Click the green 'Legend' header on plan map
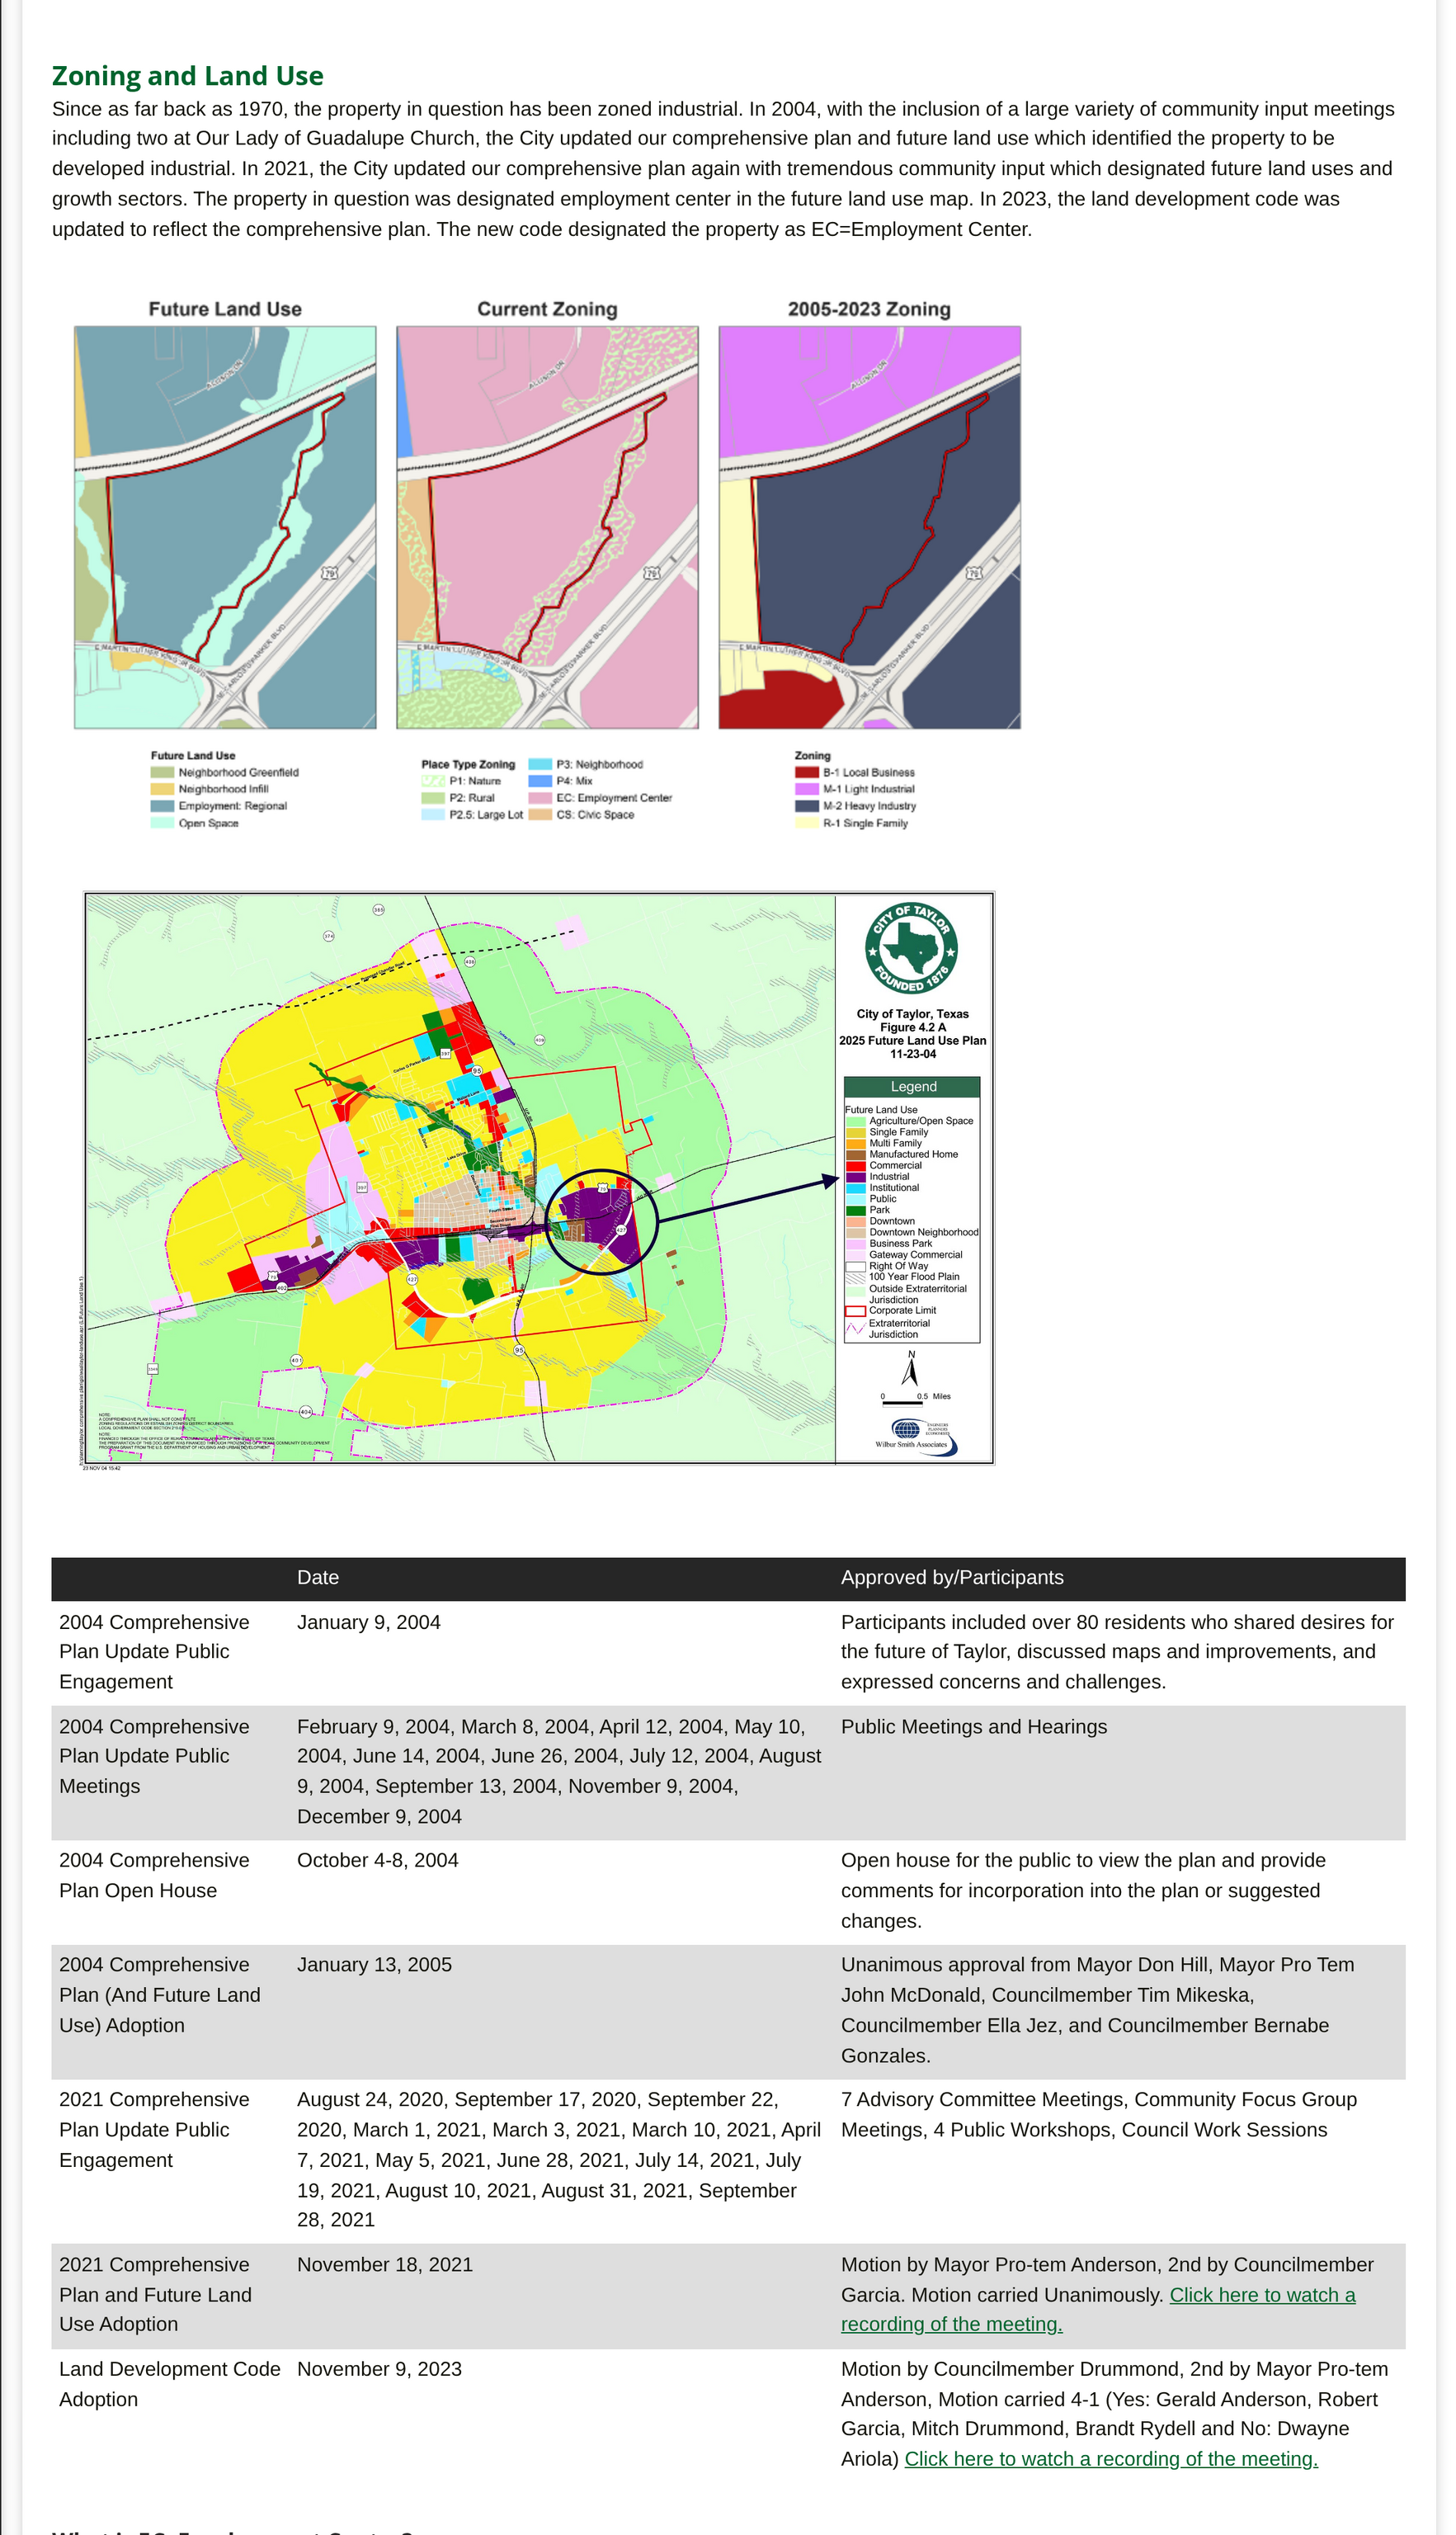The height and width of the screenshot is (2535, 1456). tap(913, 1087)
